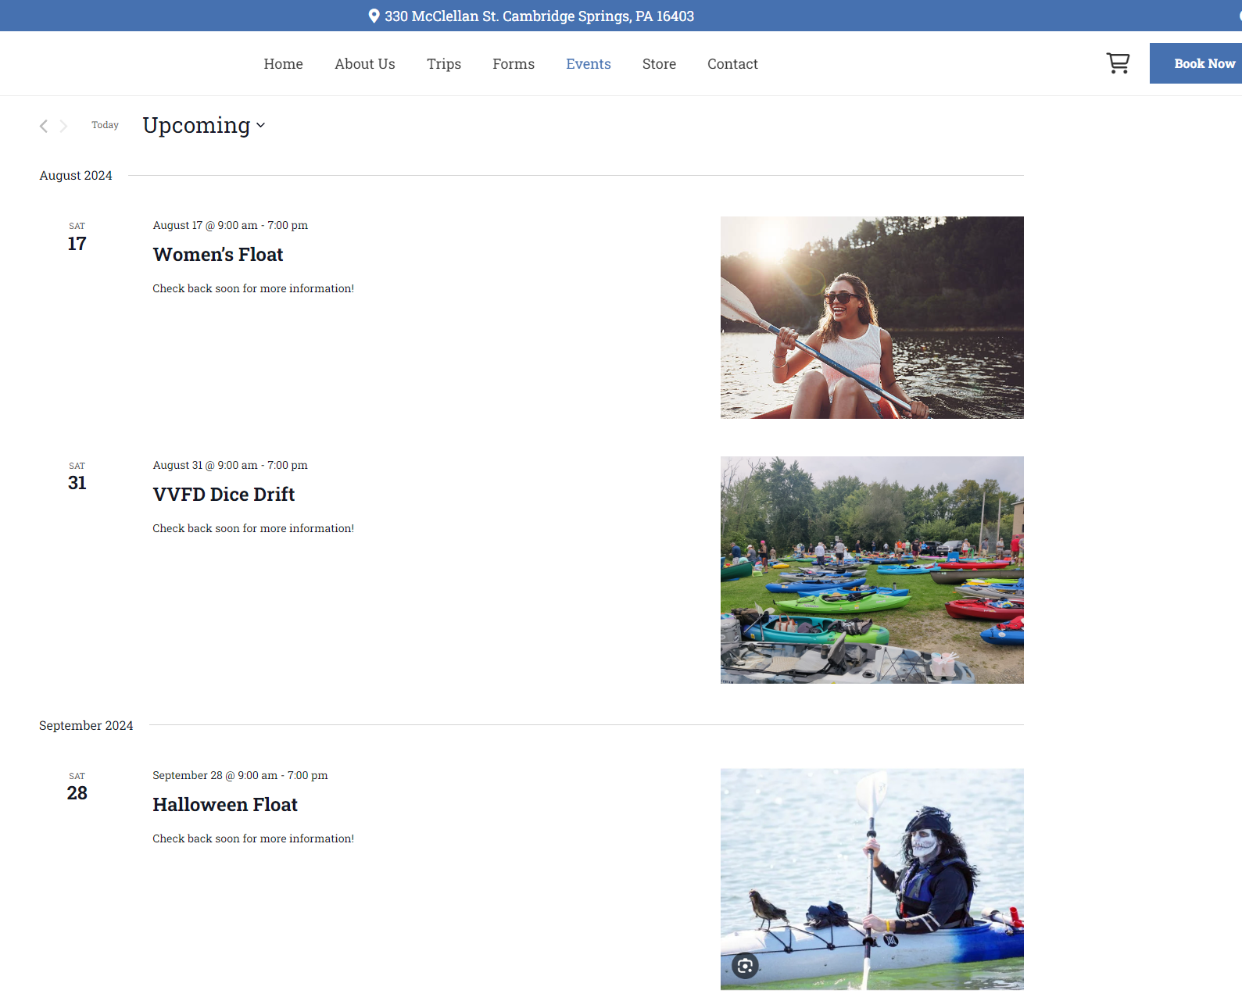Click the SAT 17 date tag
The height and width of the screenshot is (1001, 1242).
coord(77,238)
